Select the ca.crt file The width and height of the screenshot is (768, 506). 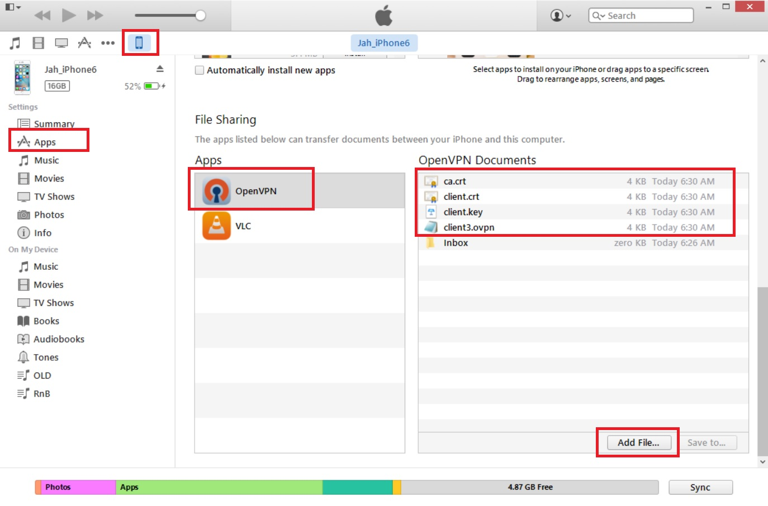583,181
